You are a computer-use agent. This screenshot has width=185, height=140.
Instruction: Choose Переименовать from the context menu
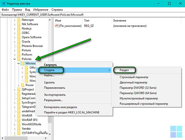(54, 88)
